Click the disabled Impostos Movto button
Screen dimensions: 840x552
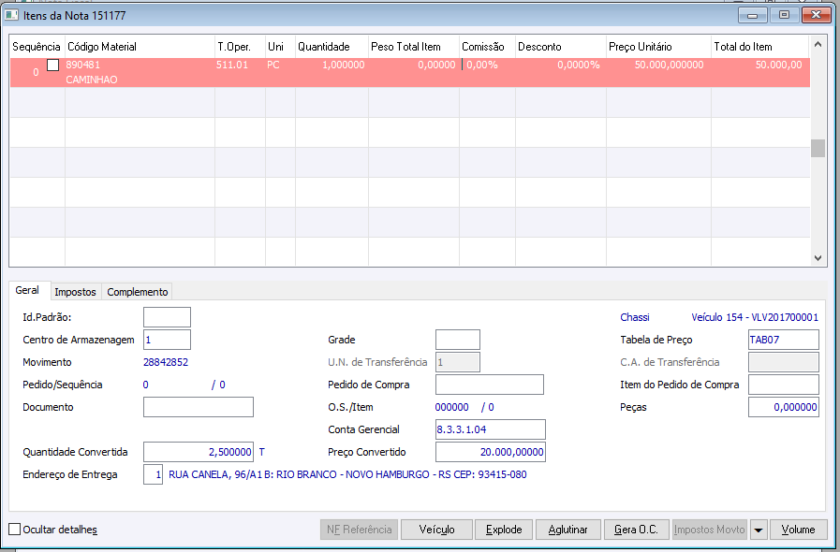(x=709, y=530)
